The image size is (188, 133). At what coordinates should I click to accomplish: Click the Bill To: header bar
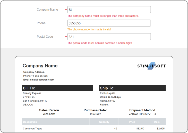click(x=57, y=88)
